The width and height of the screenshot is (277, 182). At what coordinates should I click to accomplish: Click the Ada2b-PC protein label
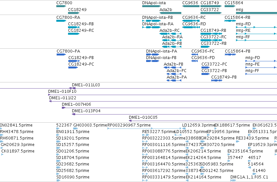coord(177,71)
